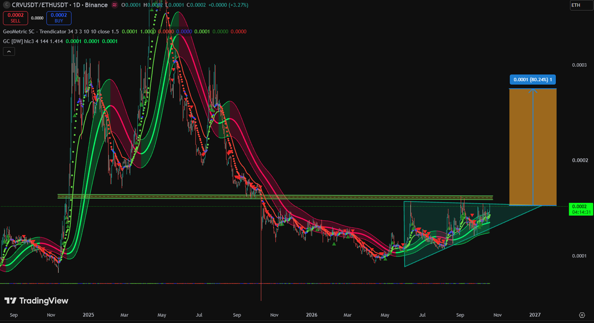Screen dimensions: 594x323
Task: Click the 0.0001 (80.24%) measurement label
Action: pyautogui.click(x=533, y=79)
